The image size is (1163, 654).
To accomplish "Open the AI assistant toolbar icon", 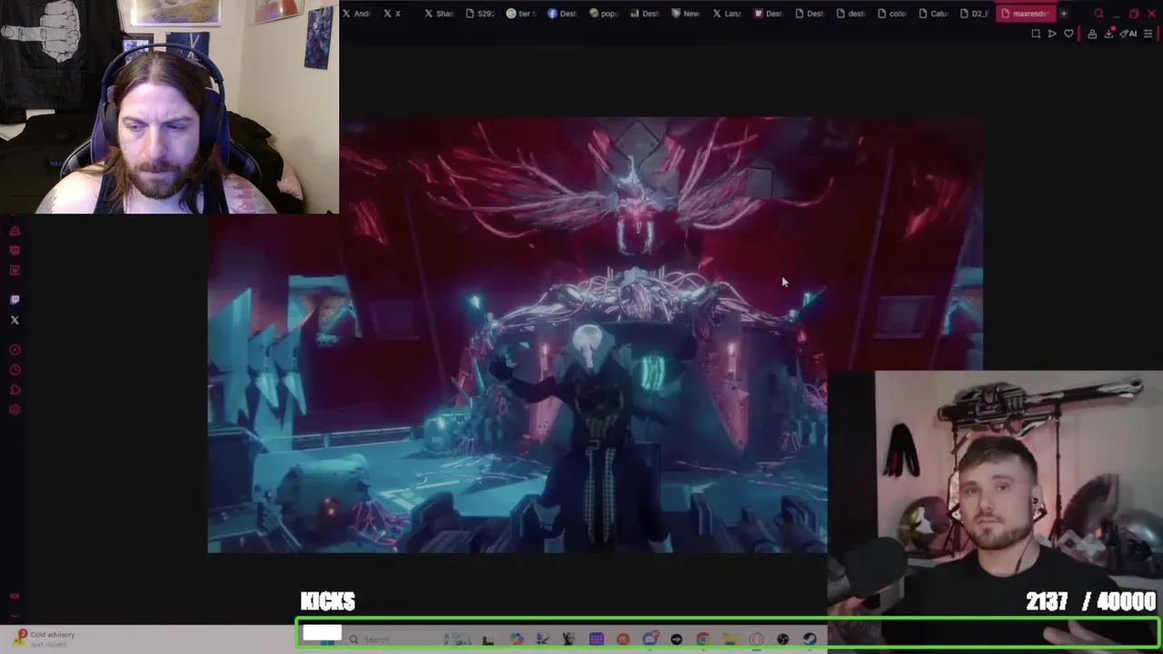I will pyautogui.click(x=1128, y=34).
